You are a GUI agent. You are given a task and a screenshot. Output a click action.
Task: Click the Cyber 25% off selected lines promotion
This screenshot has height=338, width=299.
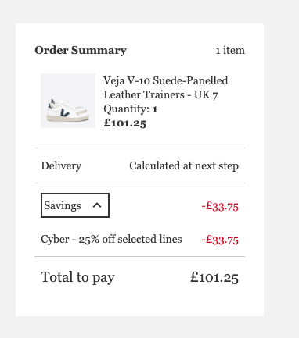[111, 239]
